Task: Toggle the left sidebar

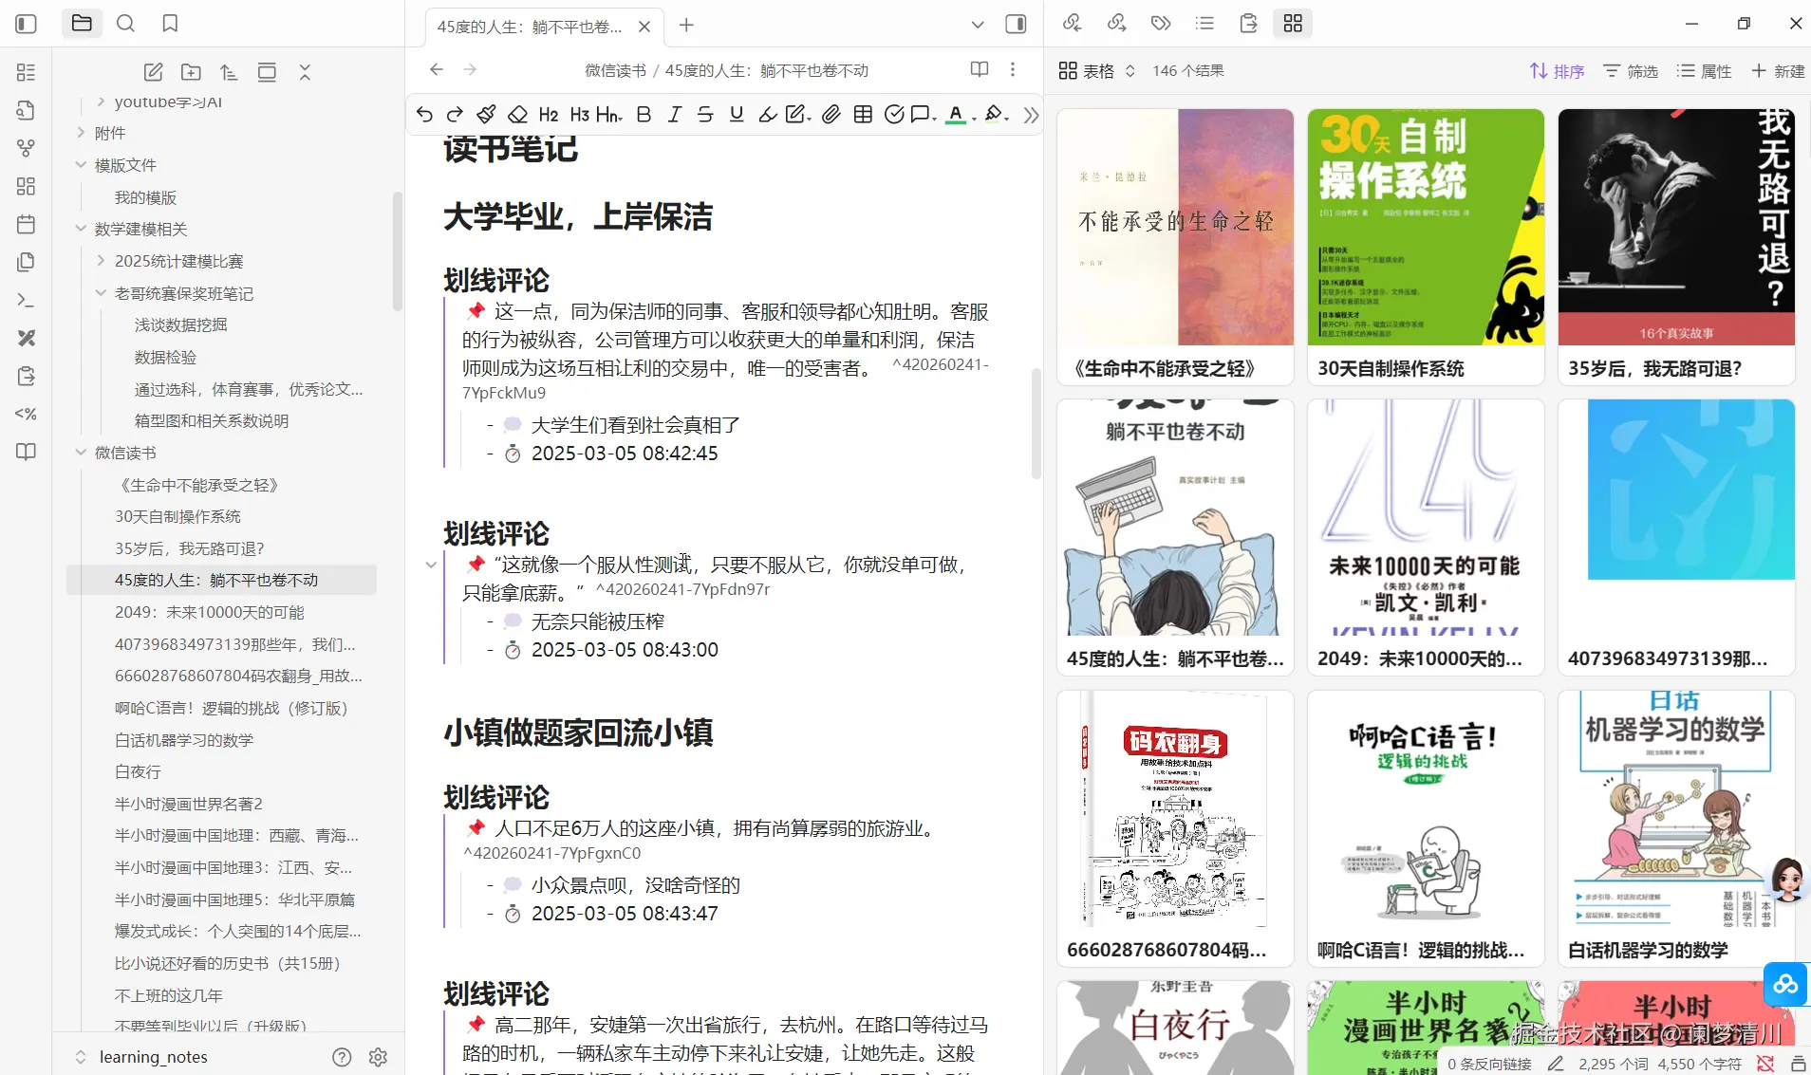Action: click(27, 24)
